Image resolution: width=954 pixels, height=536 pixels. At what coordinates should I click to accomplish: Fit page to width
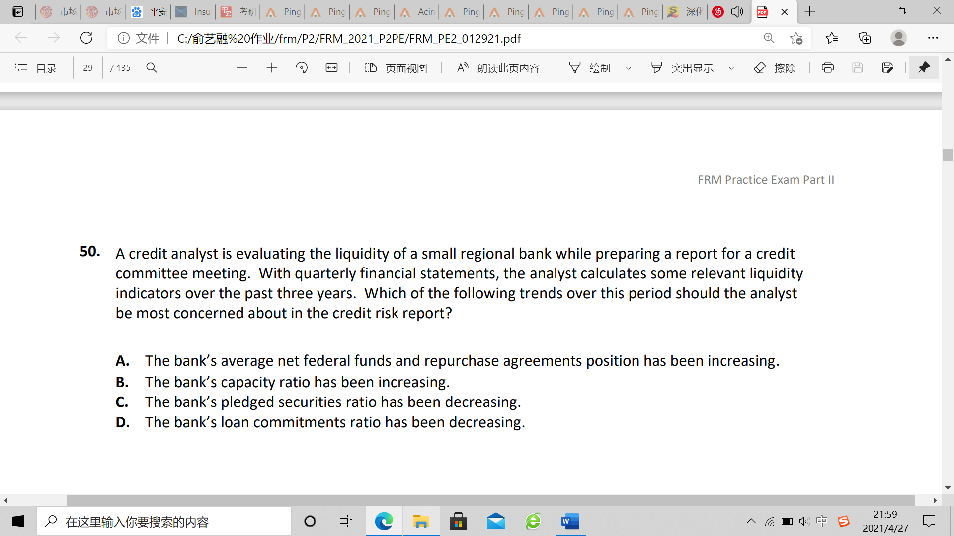[331, 68]
